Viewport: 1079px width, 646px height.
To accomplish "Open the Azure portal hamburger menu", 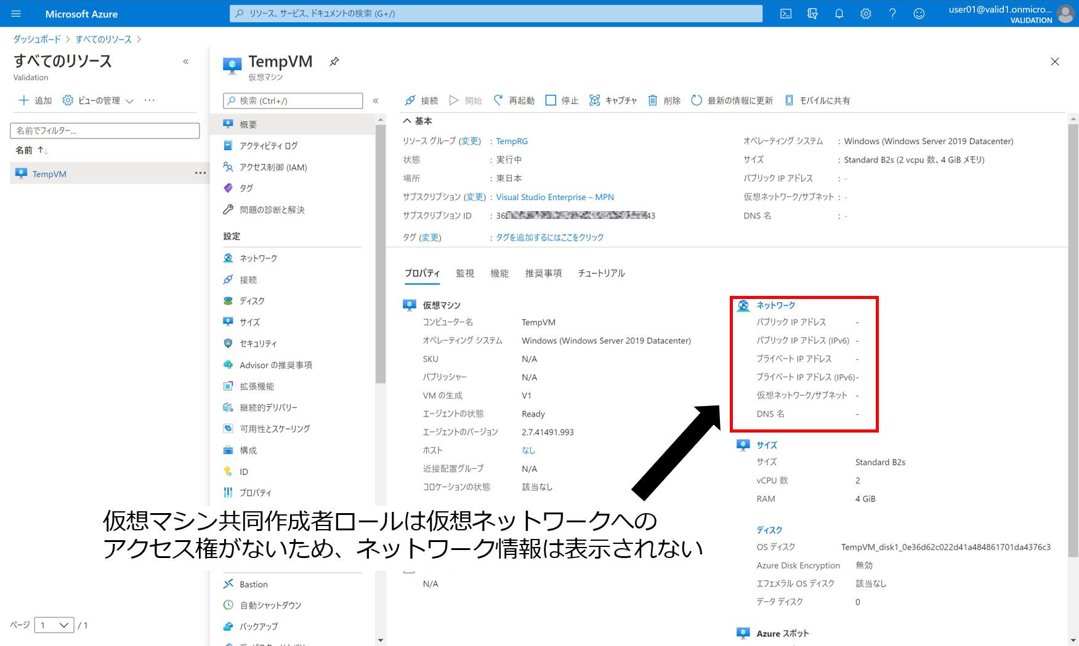I will [16, 14].
